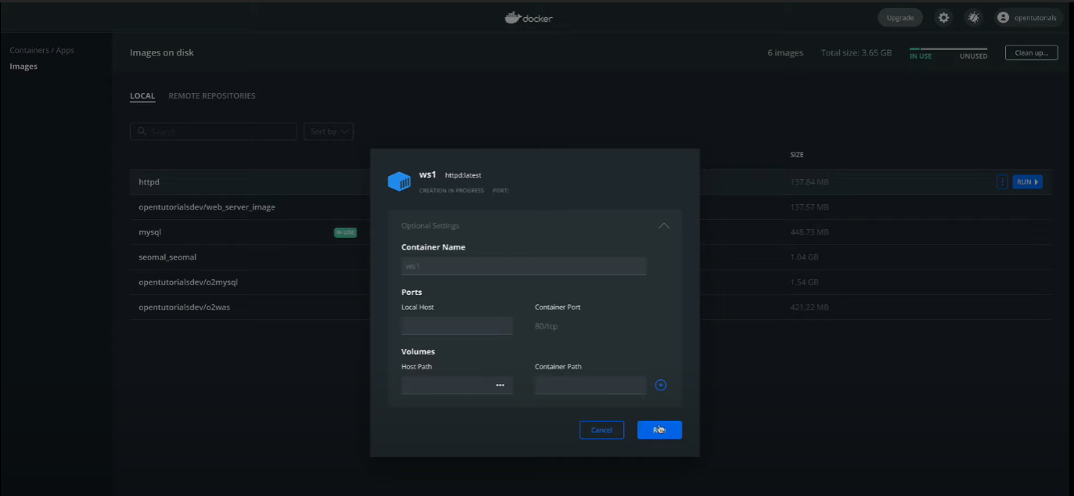This screenshot has height=496, width=1074.
Task: Click the 1.54 GB size value
Action: [x=805, y=282]
